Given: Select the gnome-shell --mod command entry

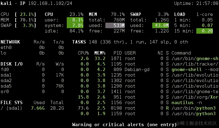Looking at the screenshot, I should (x=195, y=70).
